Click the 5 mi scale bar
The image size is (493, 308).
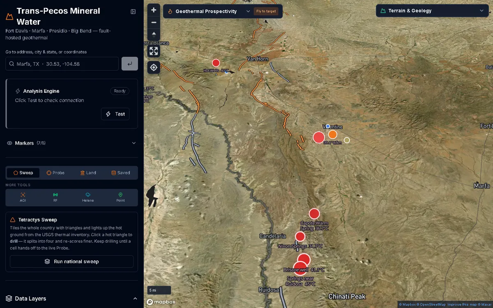click(159, 290)
